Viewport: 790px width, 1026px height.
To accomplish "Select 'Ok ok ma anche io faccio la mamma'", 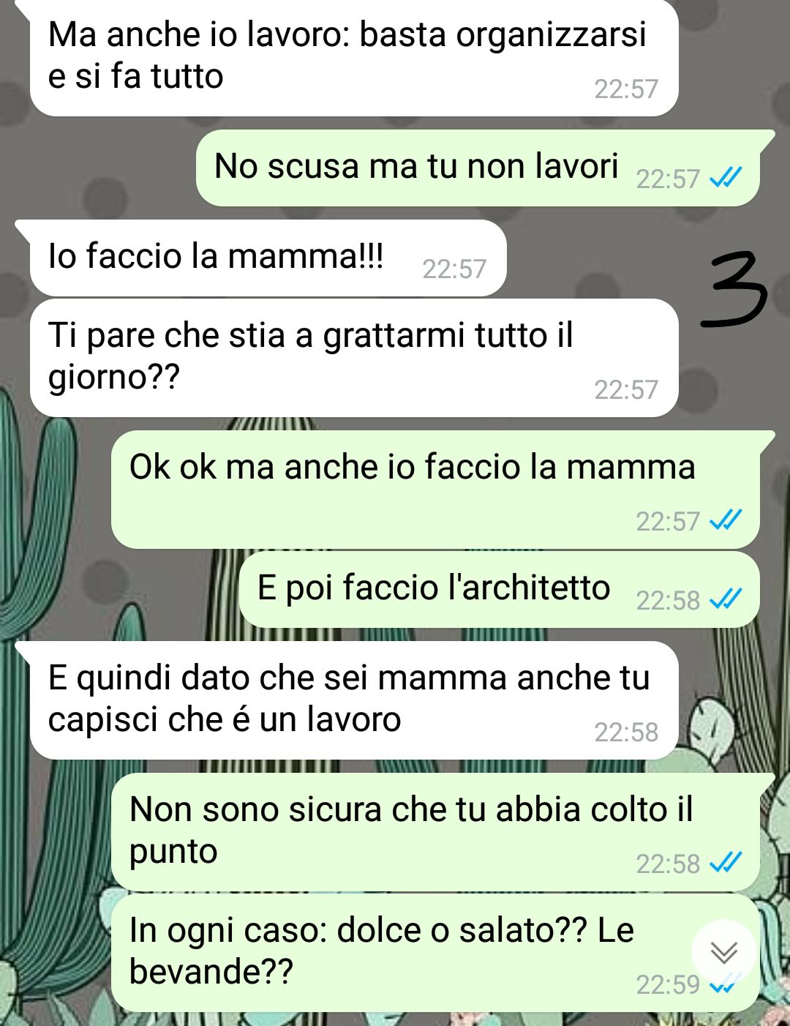I will [x=435, y=490].
